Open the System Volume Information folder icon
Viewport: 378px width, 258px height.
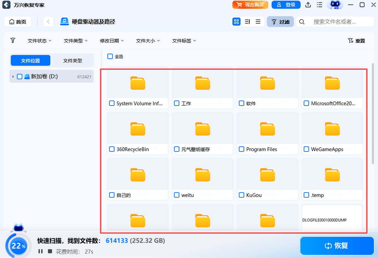pos(138,83)
